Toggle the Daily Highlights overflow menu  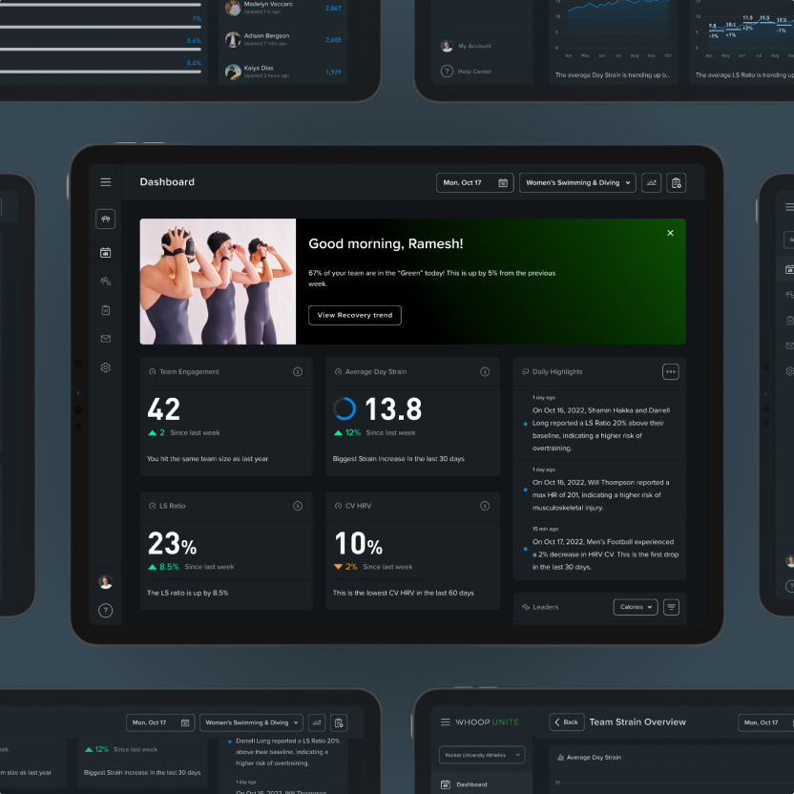[670, 371]
